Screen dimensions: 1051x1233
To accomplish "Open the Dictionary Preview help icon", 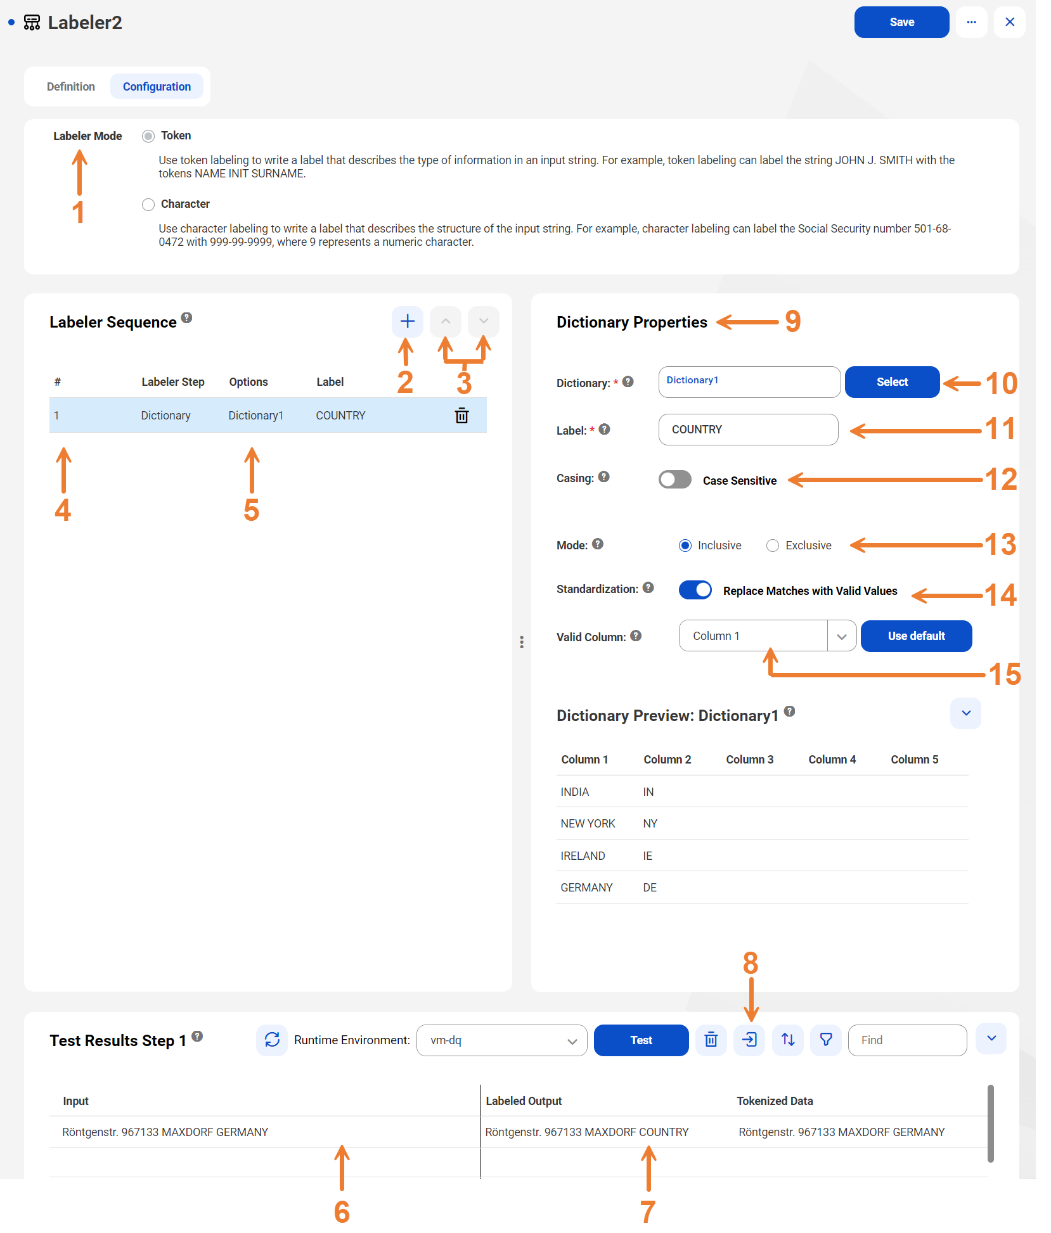I will pos(789,711).
